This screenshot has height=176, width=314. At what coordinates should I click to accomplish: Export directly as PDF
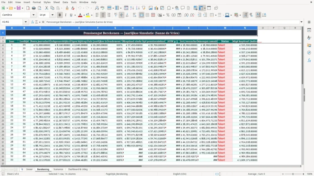pos(28,8)
